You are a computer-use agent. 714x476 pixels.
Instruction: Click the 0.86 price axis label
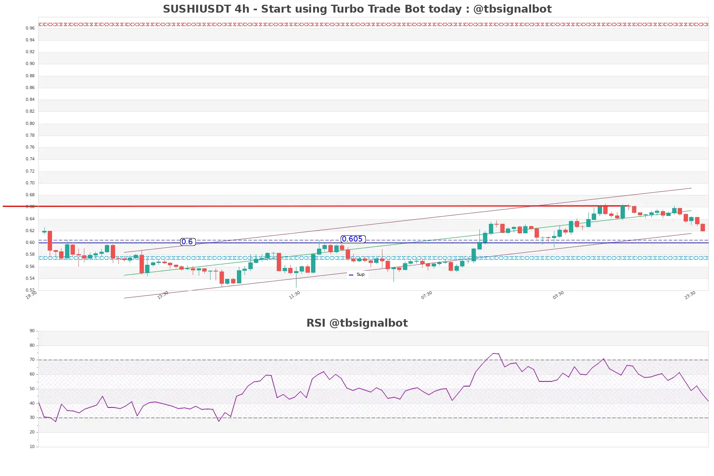[x=30, y=87]
